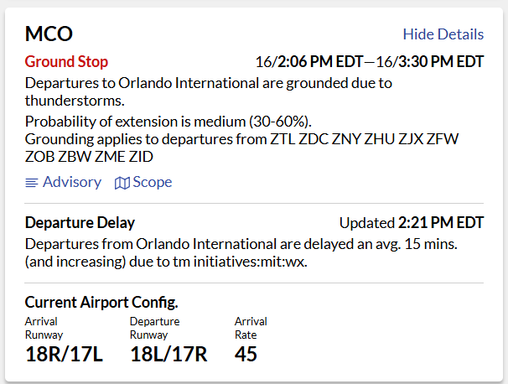The image size is (508, 384).
Task: Open the Scope link text
Action: pos(152,182)
